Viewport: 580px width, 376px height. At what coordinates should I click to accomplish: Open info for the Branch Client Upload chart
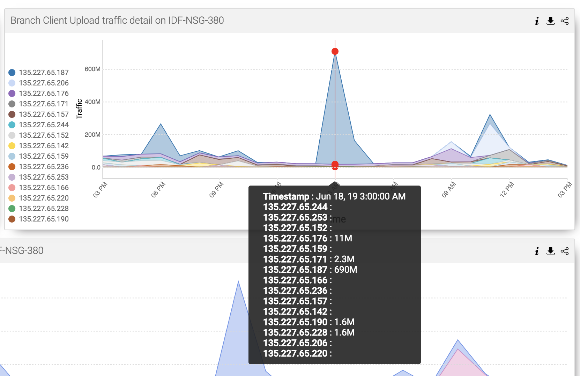coord(536,21)
